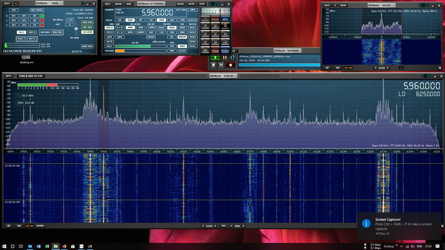Screen dimensions: 445x250
Task: Open the SR (MHz) sample rate box
Action: coord(70,20)
